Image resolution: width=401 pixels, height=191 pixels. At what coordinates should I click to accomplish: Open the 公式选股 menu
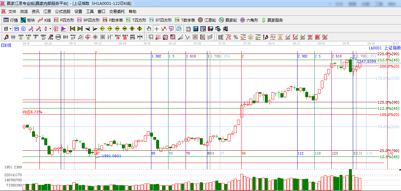tap(62, 11)
